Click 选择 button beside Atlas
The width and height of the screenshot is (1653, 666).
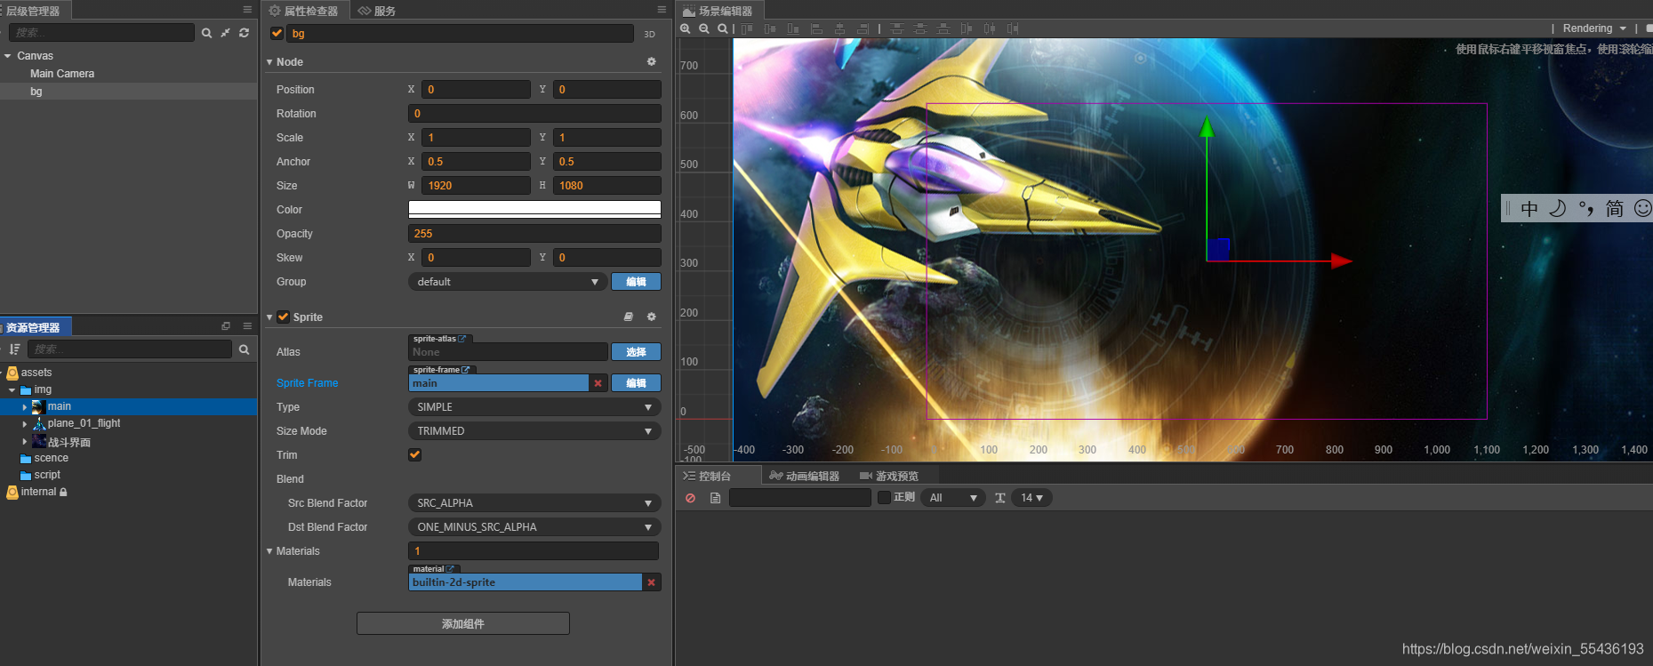pos(636,352)
